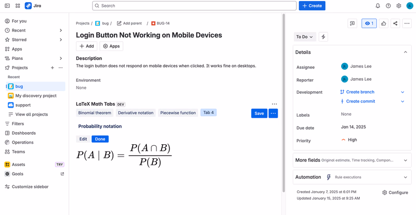Click the share icon
416x215 pixels.
pos(395,23)
